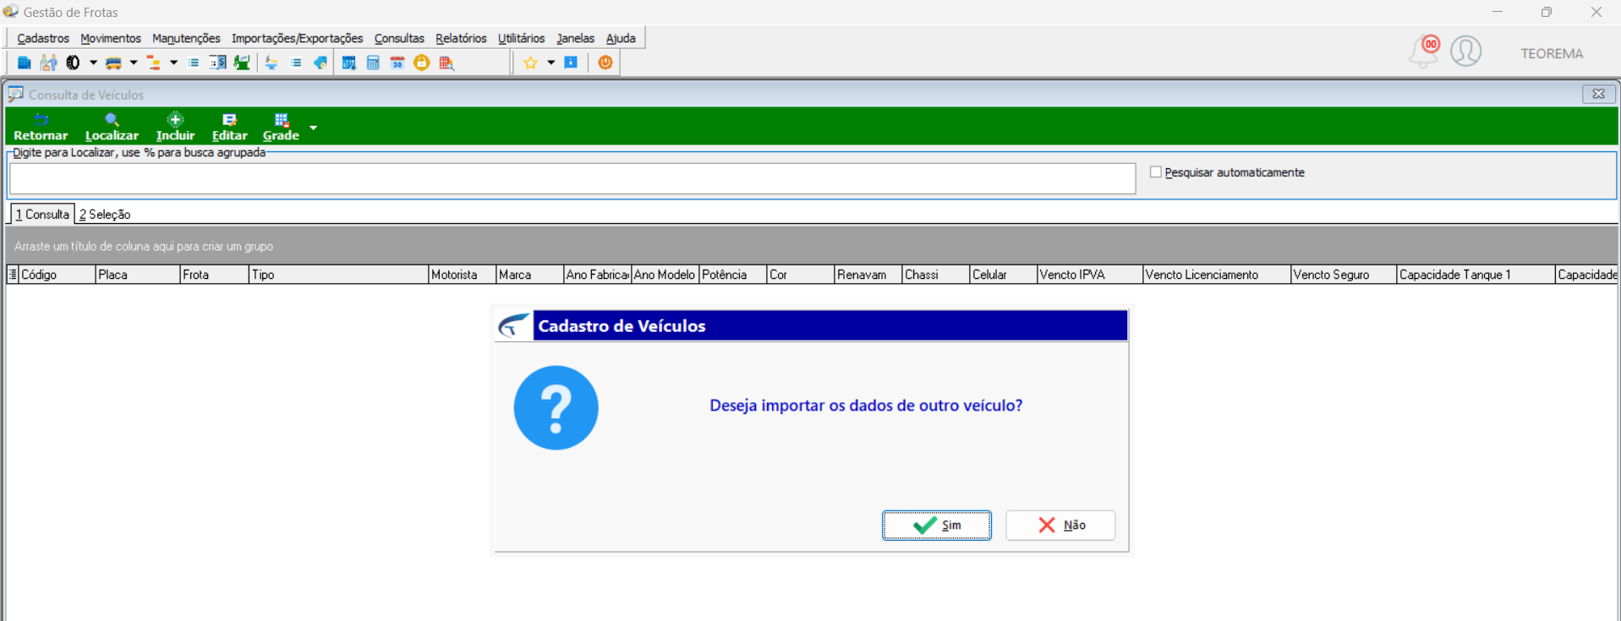This screenshot has width=1621, height=621.
Task: Open the notifications bell icon
Action: click(1424, 52)
